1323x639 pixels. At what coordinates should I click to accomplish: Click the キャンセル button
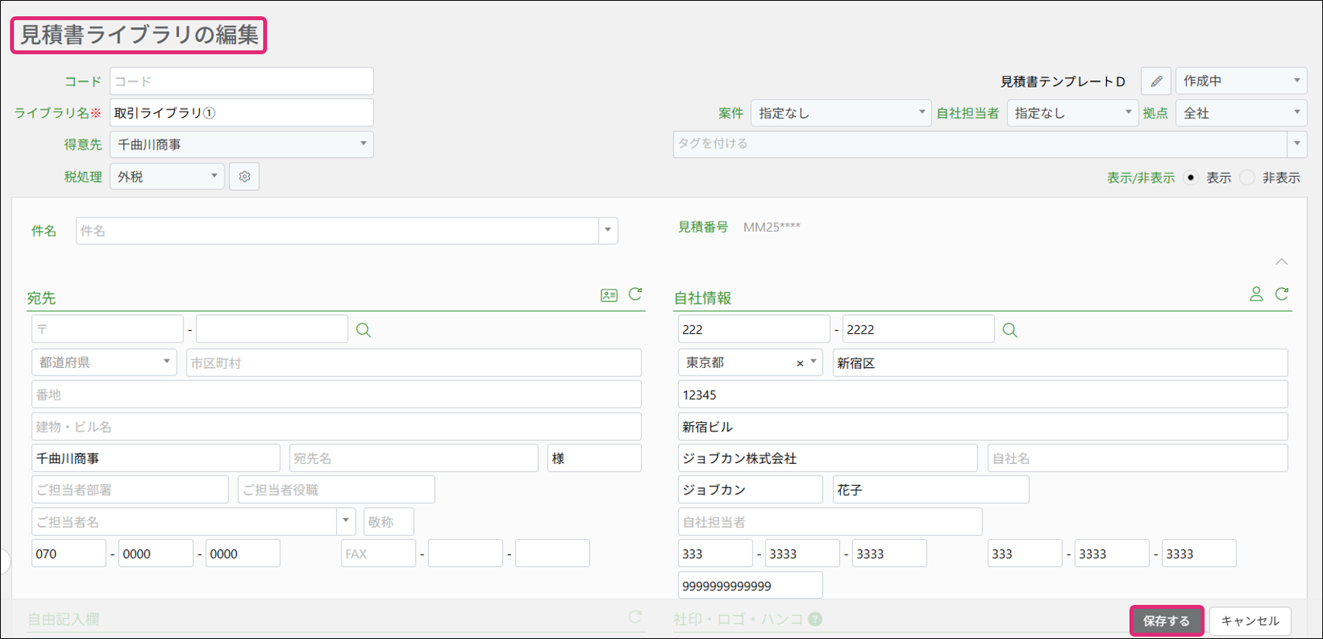[x=1249, y=621]
